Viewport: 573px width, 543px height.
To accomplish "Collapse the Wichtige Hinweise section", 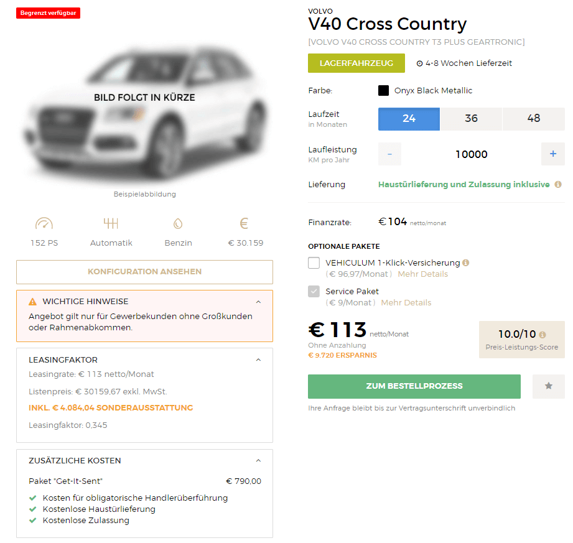I will coord(258,302).
